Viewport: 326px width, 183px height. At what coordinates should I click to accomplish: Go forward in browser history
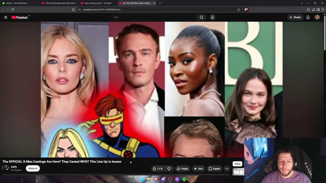pos(8,9)
